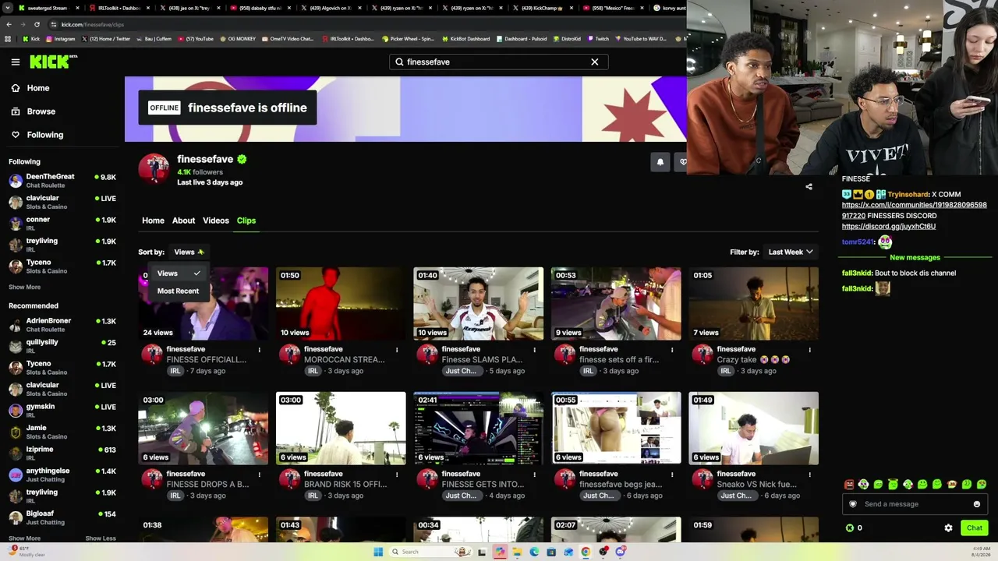The width and height of the screenshot is (998, 561).
Task: Open the BRAND RISK 15 OFFI clip title
Action: pos(345,485)
